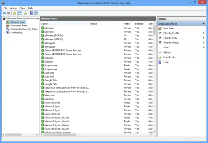
Task: Click Filter by Group in Actions pane
Action: pos(171,42)
